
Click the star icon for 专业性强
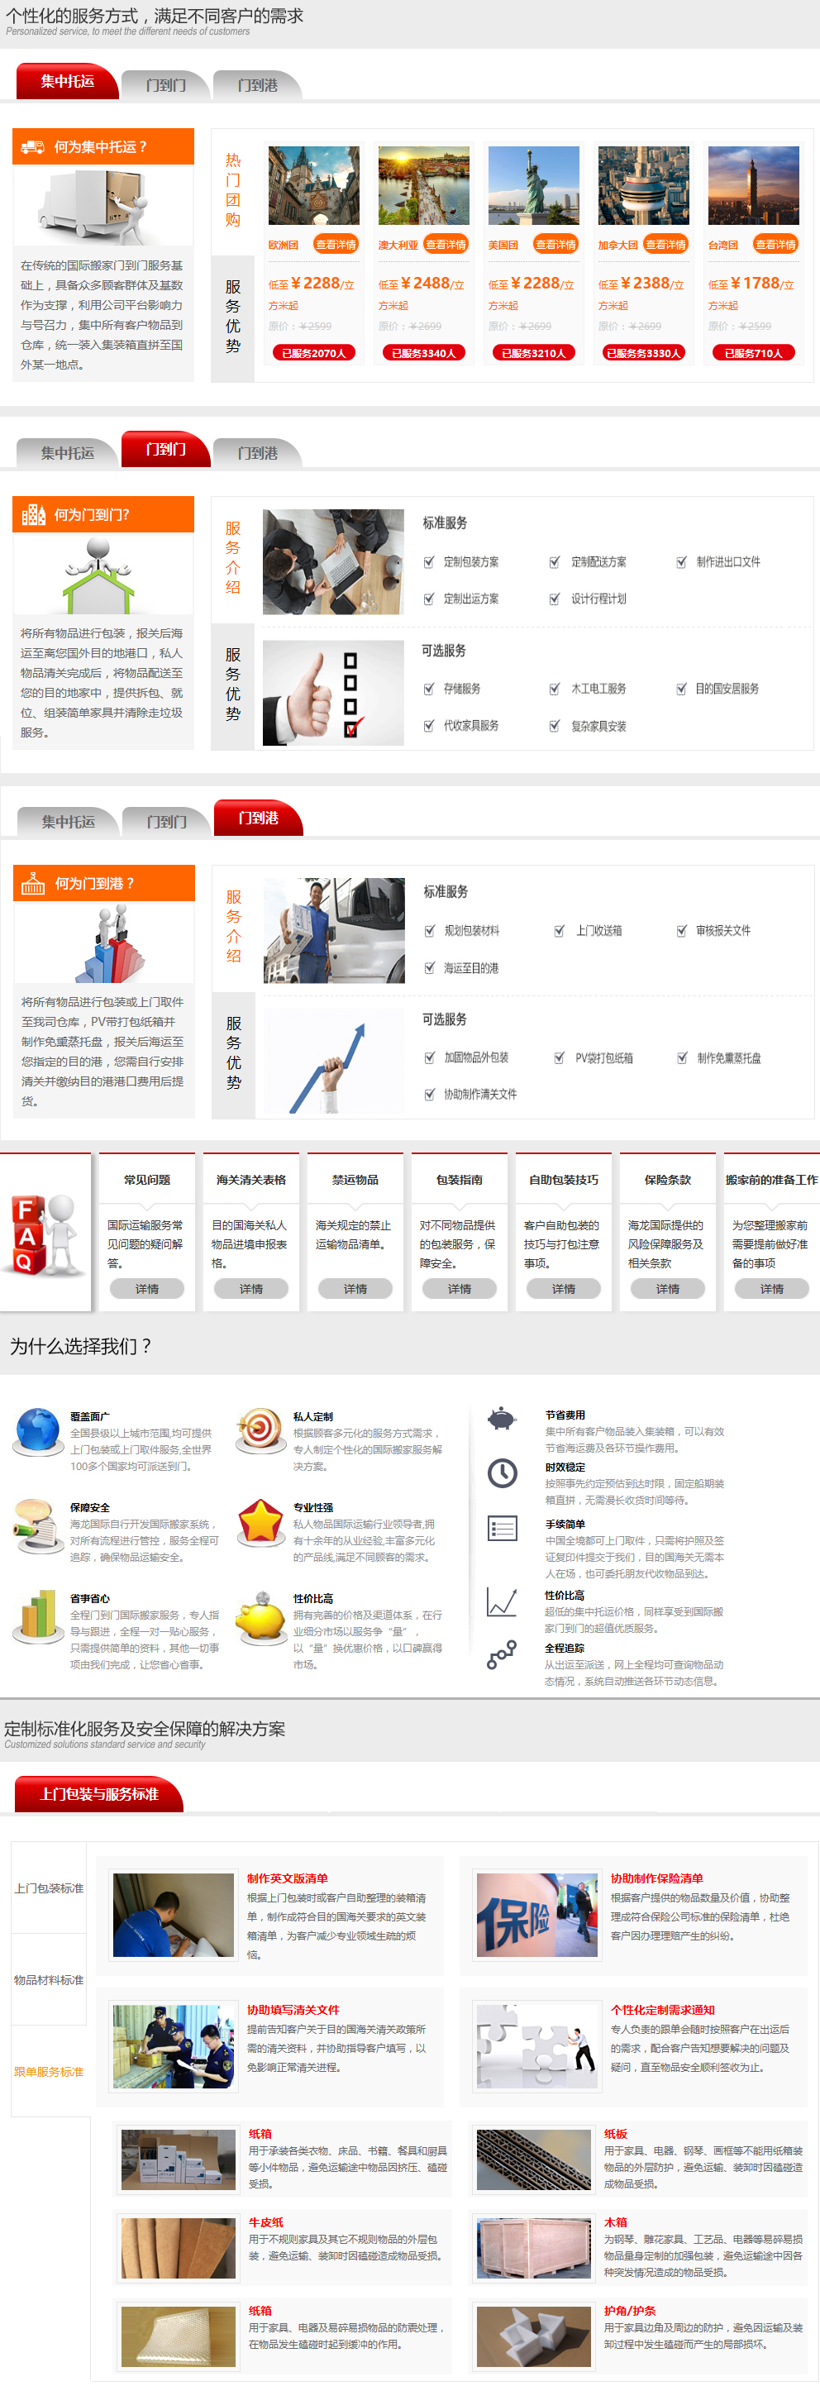coord(260,1523)
